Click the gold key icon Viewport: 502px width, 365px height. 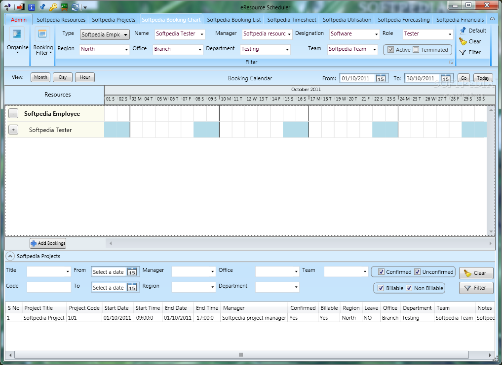pos(53,7)
